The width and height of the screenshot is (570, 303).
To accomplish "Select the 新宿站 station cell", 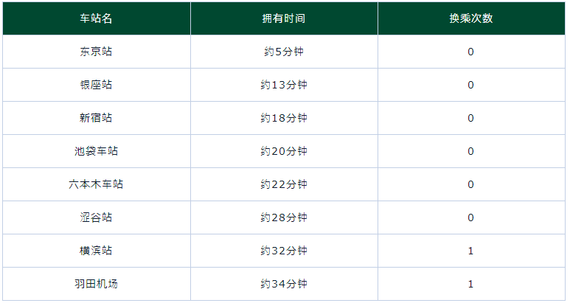I will point(96,118).
